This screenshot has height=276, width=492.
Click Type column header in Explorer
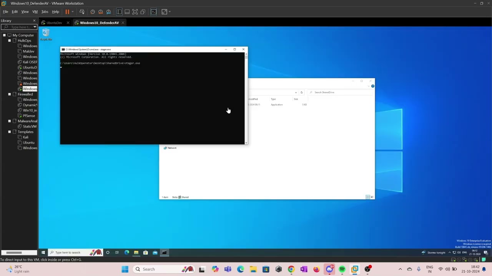[x=273, y=99]
